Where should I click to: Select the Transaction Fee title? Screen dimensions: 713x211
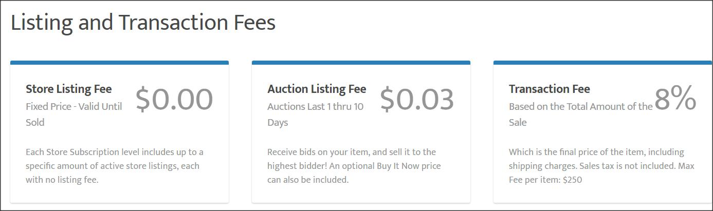[550, 89]
